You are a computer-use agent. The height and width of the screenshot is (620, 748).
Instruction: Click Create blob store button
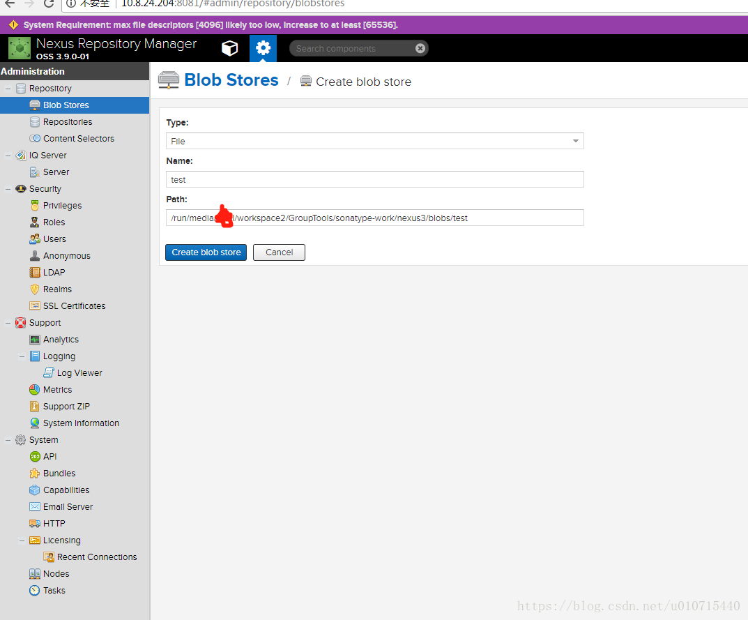pos(206,252)
